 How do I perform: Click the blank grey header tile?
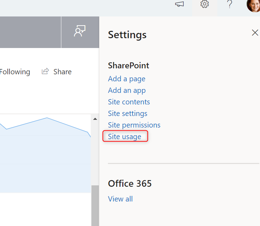pos(30,32)
